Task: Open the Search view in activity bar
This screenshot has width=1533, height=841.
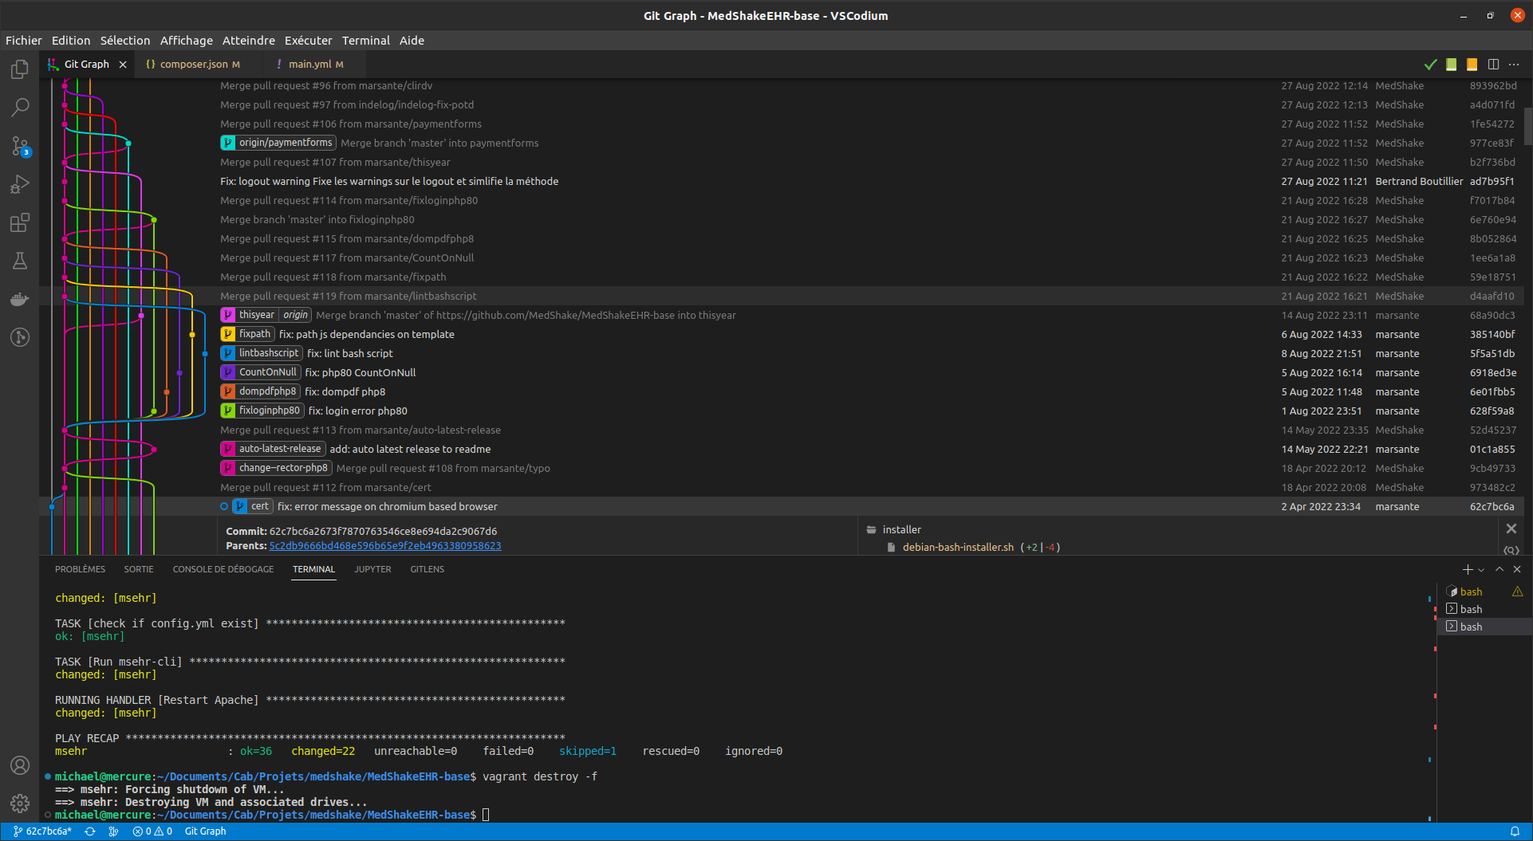Action: pos(20,107)
